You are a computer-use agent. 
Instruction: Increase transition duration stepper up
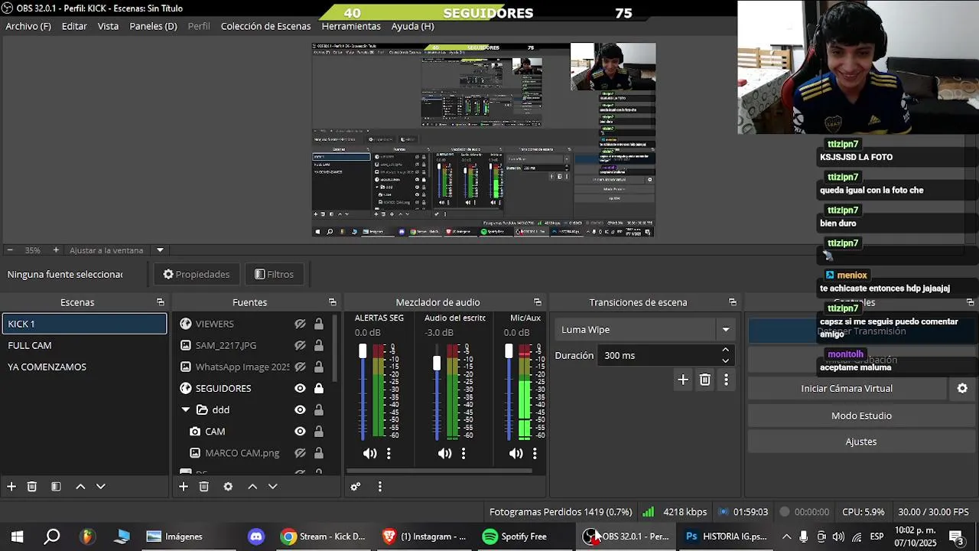pos(725,350)
